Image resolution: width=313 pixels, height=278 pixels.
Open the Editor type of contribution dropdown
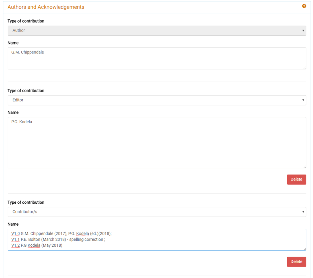(157, 100)
